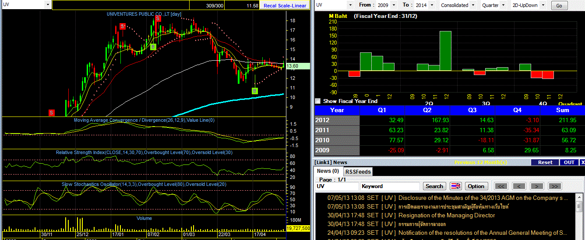Click the red S sell marker below price 9
Screen dimensions: 585x240
tap(52, 113)
